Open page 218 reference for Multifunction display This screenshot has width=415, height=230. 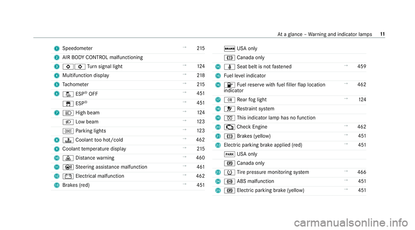pyautogui.click(x=200, y=76)
